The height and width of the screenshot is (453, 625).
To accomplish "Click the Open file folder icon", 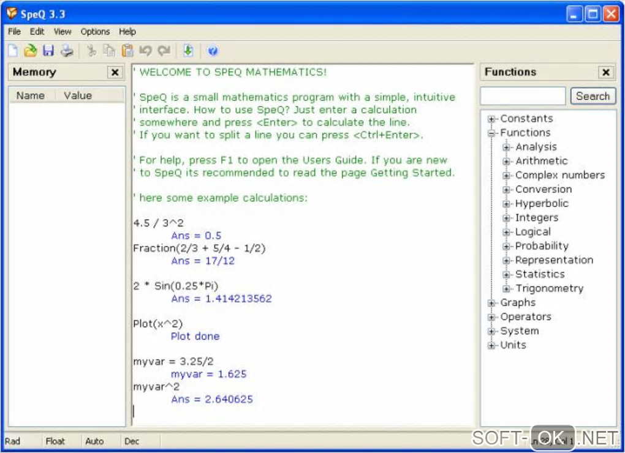I will tap(30, 51).
